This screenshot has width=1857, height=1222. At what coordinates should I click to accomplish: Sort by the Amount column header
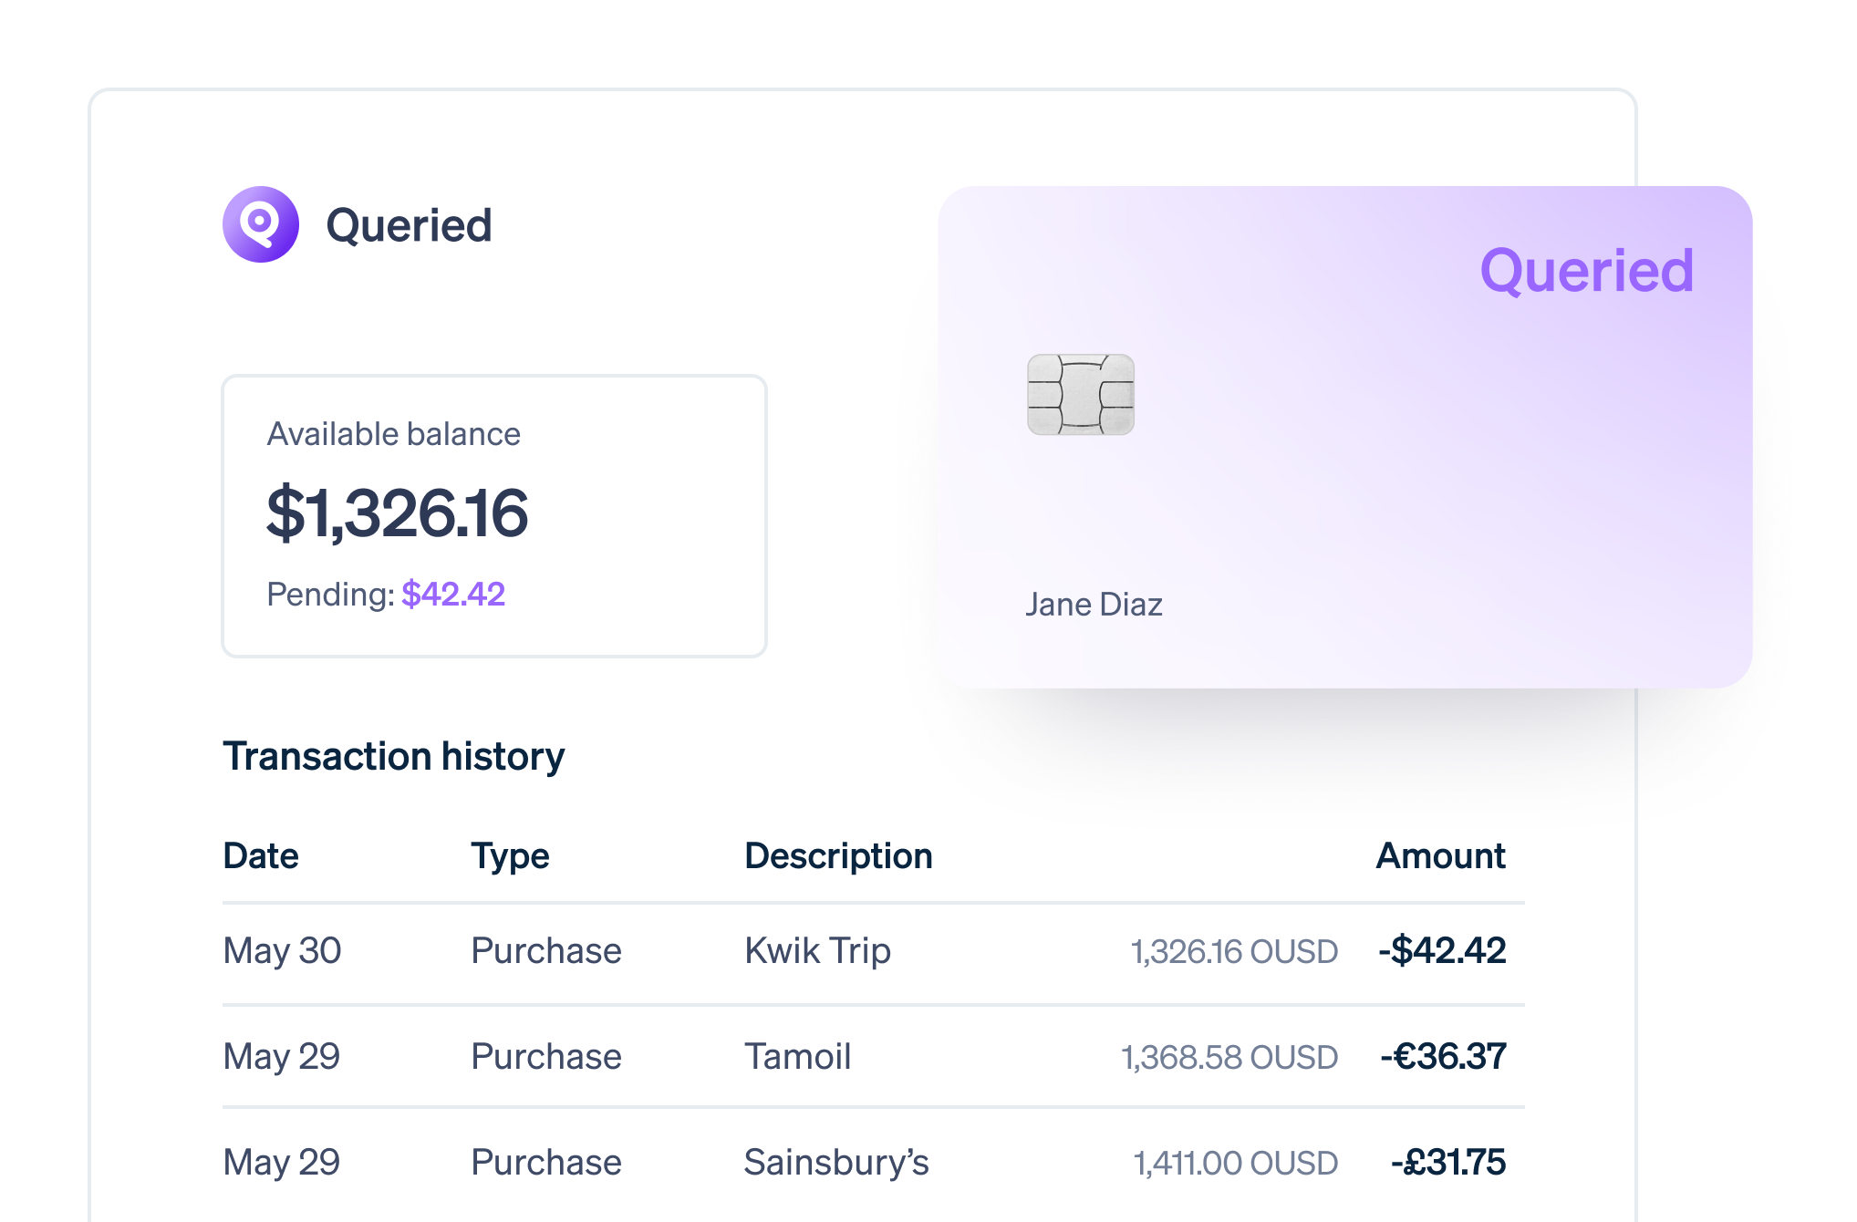pos(1440,855)
